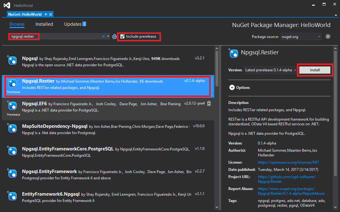Viewport: 340px width, 212px height.
Task: Click the Npgsql.Restier icon in details pane
Action: pyautogui.click(x=233, y=53)
